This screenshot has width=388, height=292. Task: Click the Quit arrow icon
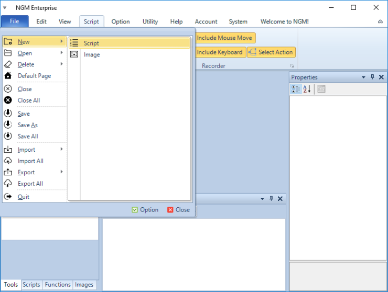[8, 197]
